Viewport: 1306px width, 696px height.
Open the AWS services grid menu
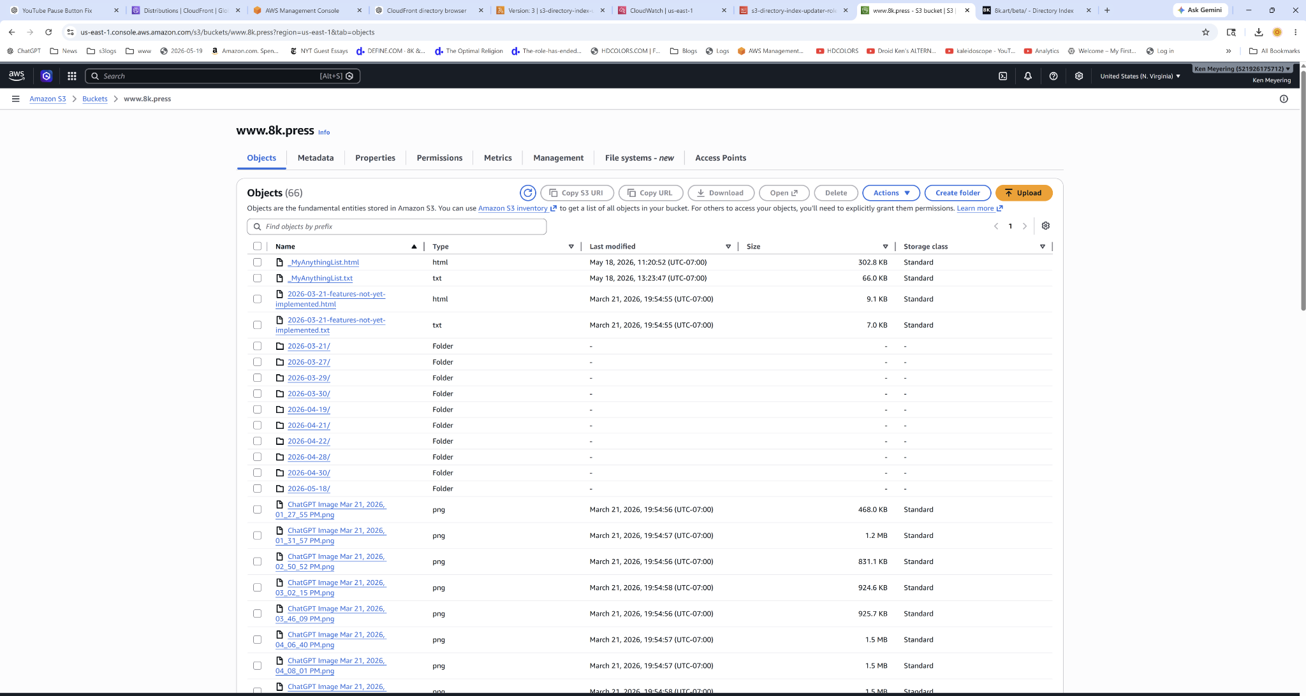click(72, 76)
